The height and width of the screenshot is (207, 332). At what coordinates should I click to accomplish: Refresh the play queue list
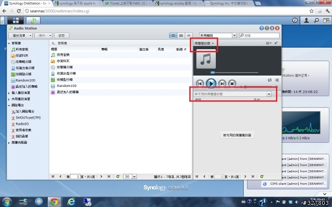261,176
